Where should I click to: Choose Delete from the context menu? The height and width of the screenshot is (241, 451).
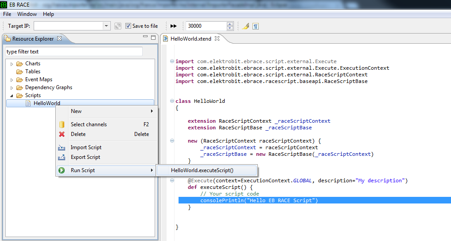[107, 134]
